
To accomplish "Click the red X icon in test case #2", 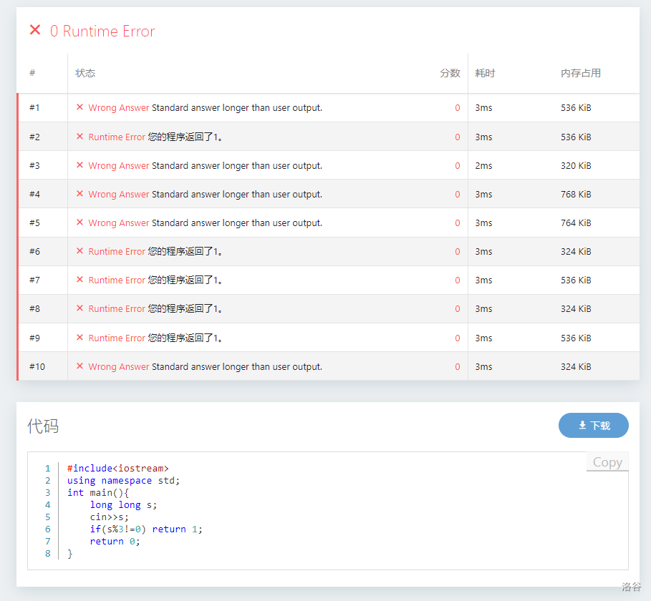I will click(x=79, y=137).
